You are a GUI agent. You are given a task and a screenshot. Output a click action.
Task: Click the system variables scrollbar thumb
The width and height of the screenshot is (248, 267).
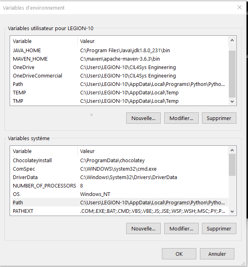[232, 165]
